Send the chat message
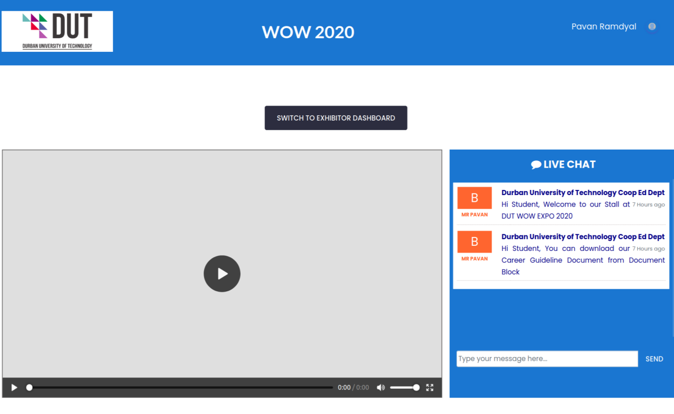The image size is (674, 414). [654, 359]
